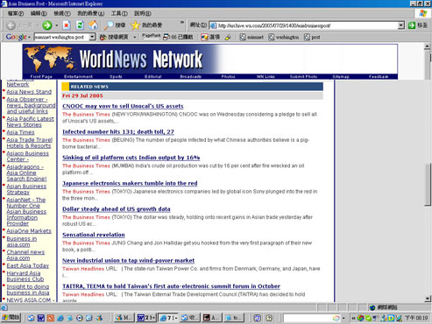The image size is (432, 324).
Task: Open search web button dropdown arrow
Action: click(134, 37)
